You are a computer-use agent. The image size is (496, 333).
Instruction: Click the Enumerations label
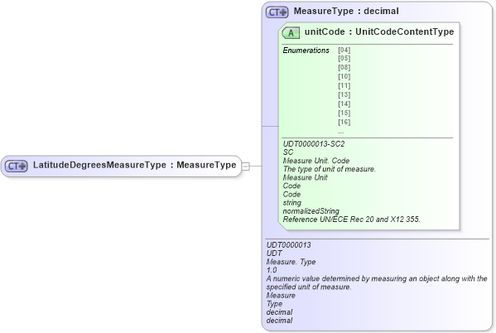(306, 51)
